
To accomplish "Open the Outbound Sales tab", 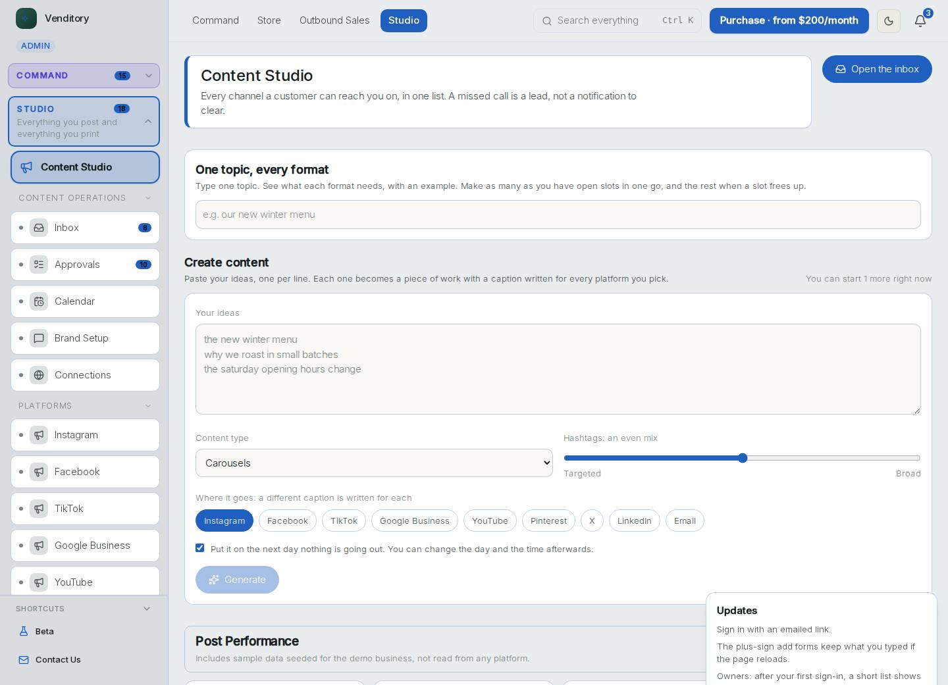I will (x=334, y=20).
